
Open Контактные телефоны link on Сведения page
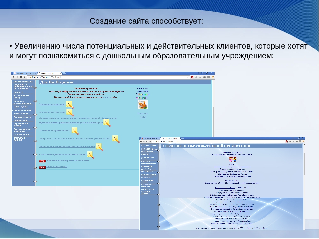(x=225, y=188)
